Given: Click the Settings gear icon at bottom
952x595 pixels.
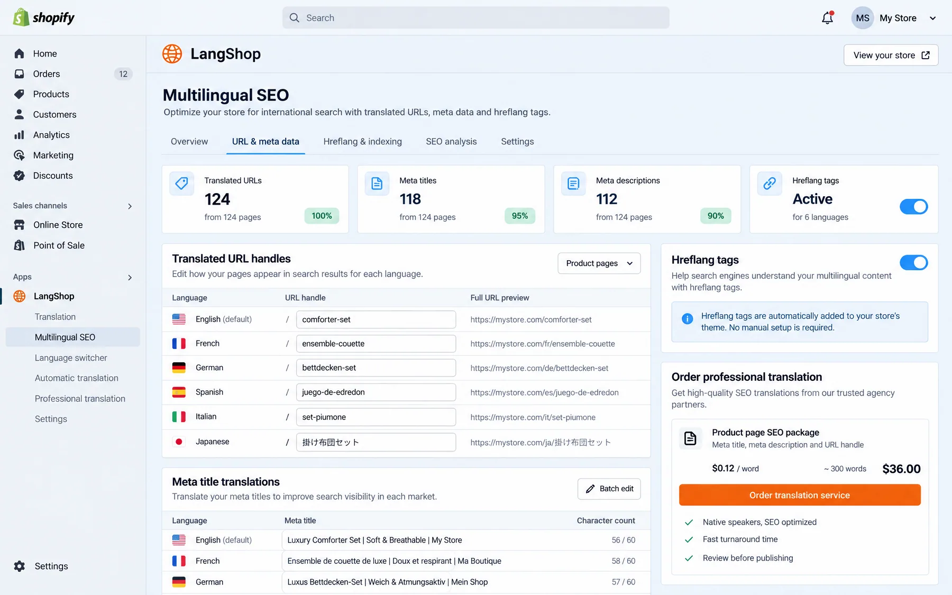Looking at the screenshot, I should (x=20, y=566).
